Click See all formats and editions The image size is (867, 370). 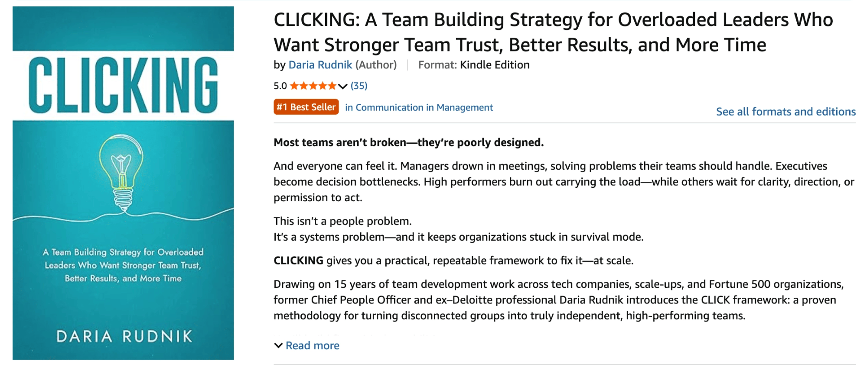(x=786, y=112)
